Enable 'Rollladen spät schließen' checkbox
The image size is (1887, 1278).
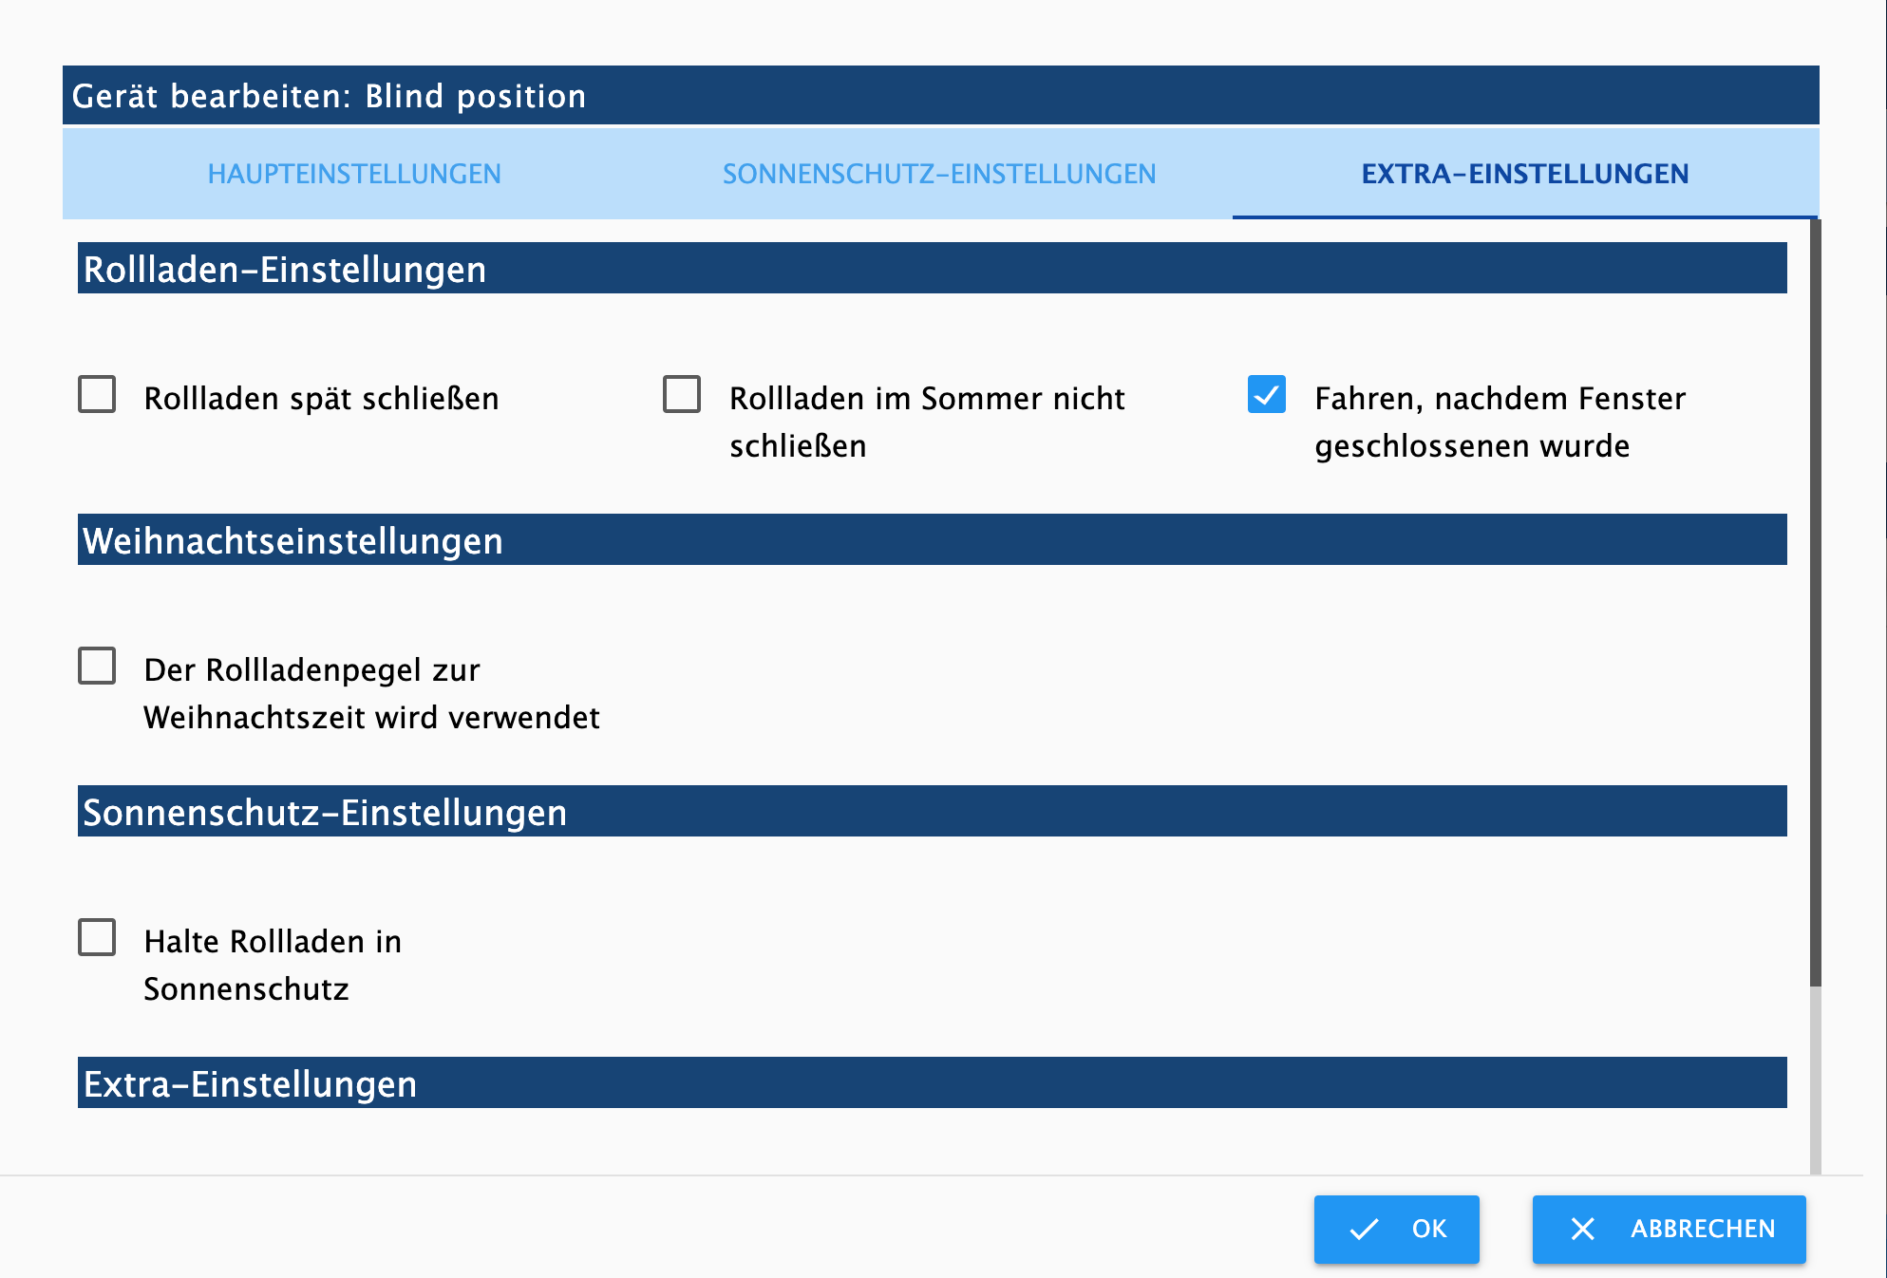pyautogui.click(x=97, y=395)
